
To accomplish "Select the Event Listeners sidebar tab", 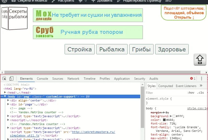I will click(x=186, y=86).
